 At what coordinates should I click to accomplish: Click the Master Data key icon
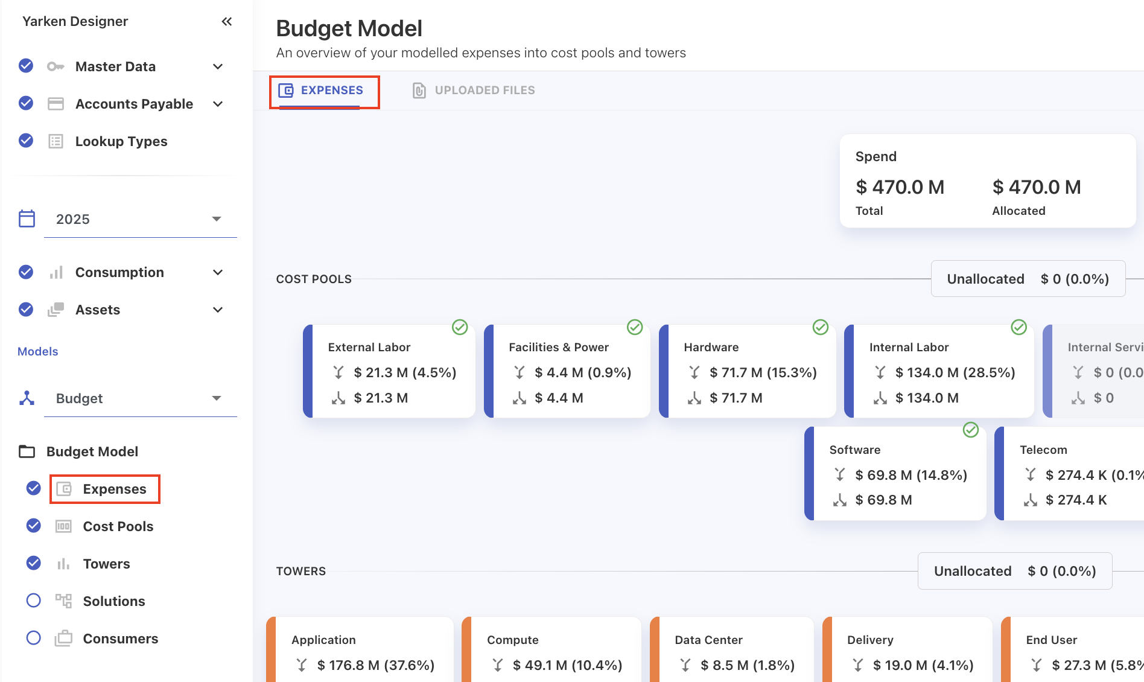tap(56, 66)
